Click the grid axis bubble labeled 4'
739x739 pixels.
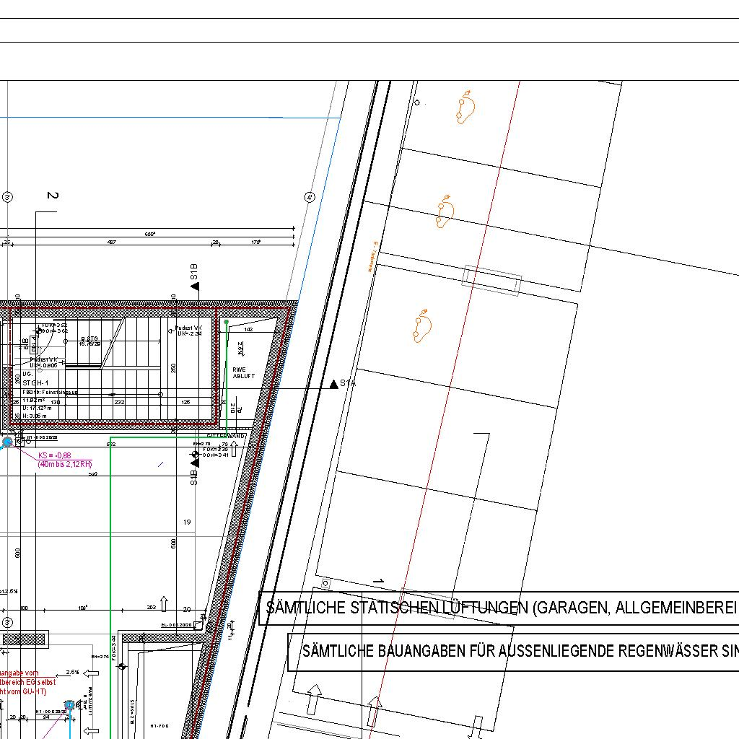(x=310, y=197)
